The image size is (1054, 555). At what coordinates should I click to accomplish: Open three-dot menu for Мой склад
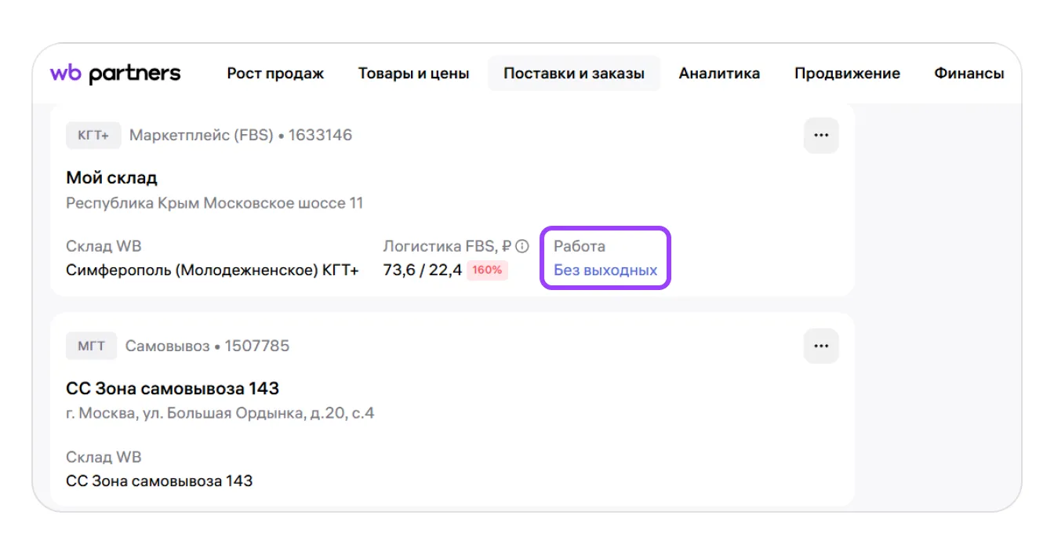(821, 136)
